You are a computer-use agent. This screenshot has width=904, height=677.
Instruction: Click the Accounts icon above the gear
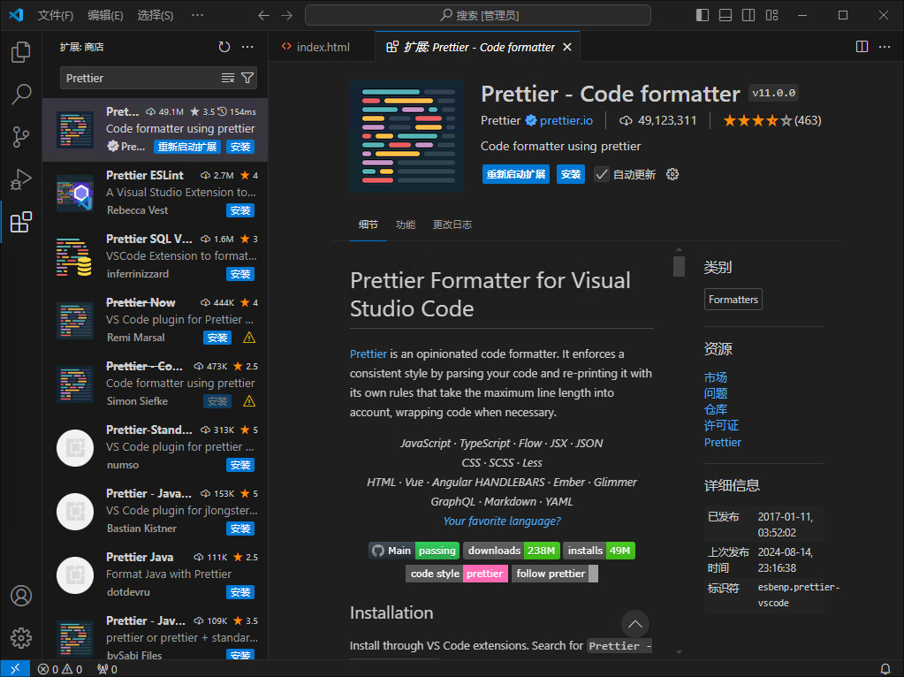click(x=21, y=597)
